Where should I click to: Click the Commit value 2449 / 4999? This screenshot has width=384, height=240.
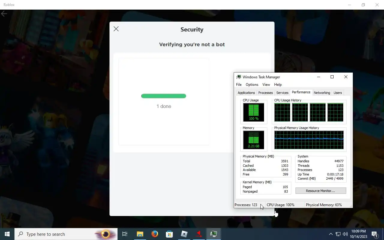coord(335,178)
